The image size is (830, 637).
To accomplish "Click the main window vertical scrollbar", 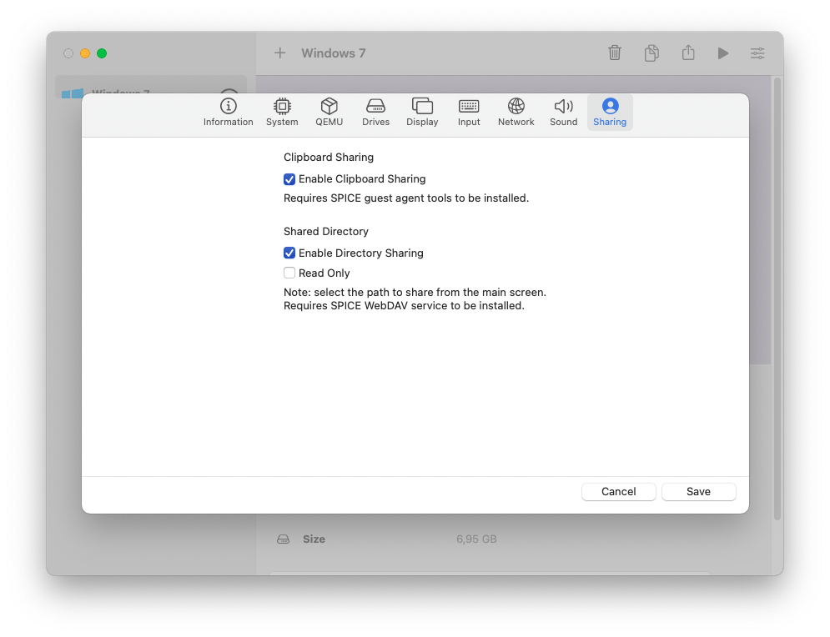I will coord(777,299).
